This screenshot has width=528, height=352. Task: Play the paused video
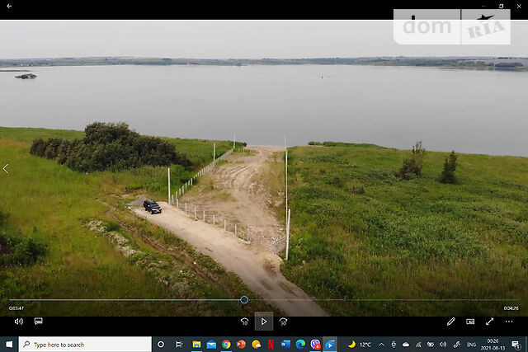[x=264, y=321]
